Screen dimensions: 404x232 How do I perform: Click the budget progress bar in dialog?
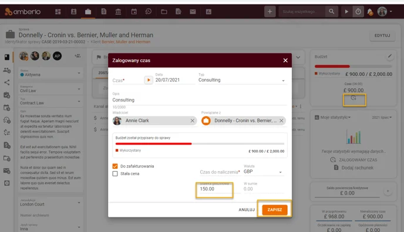pyautogui.click(x=200, y=144)
